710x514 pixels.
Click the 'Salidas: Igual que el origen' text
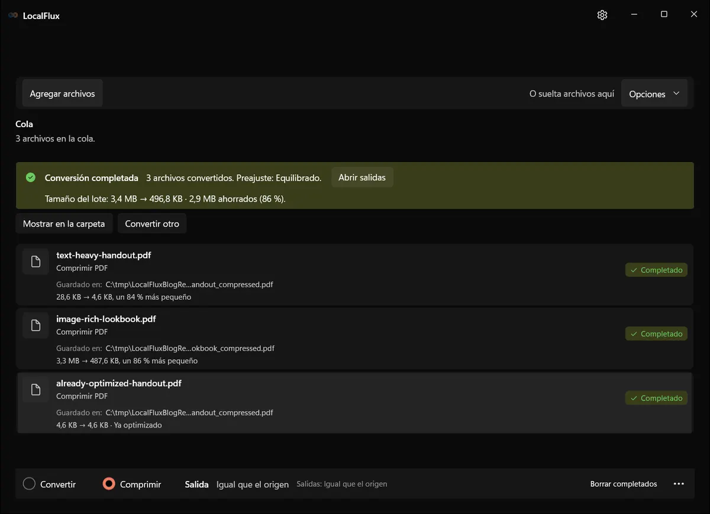point(342,484)
